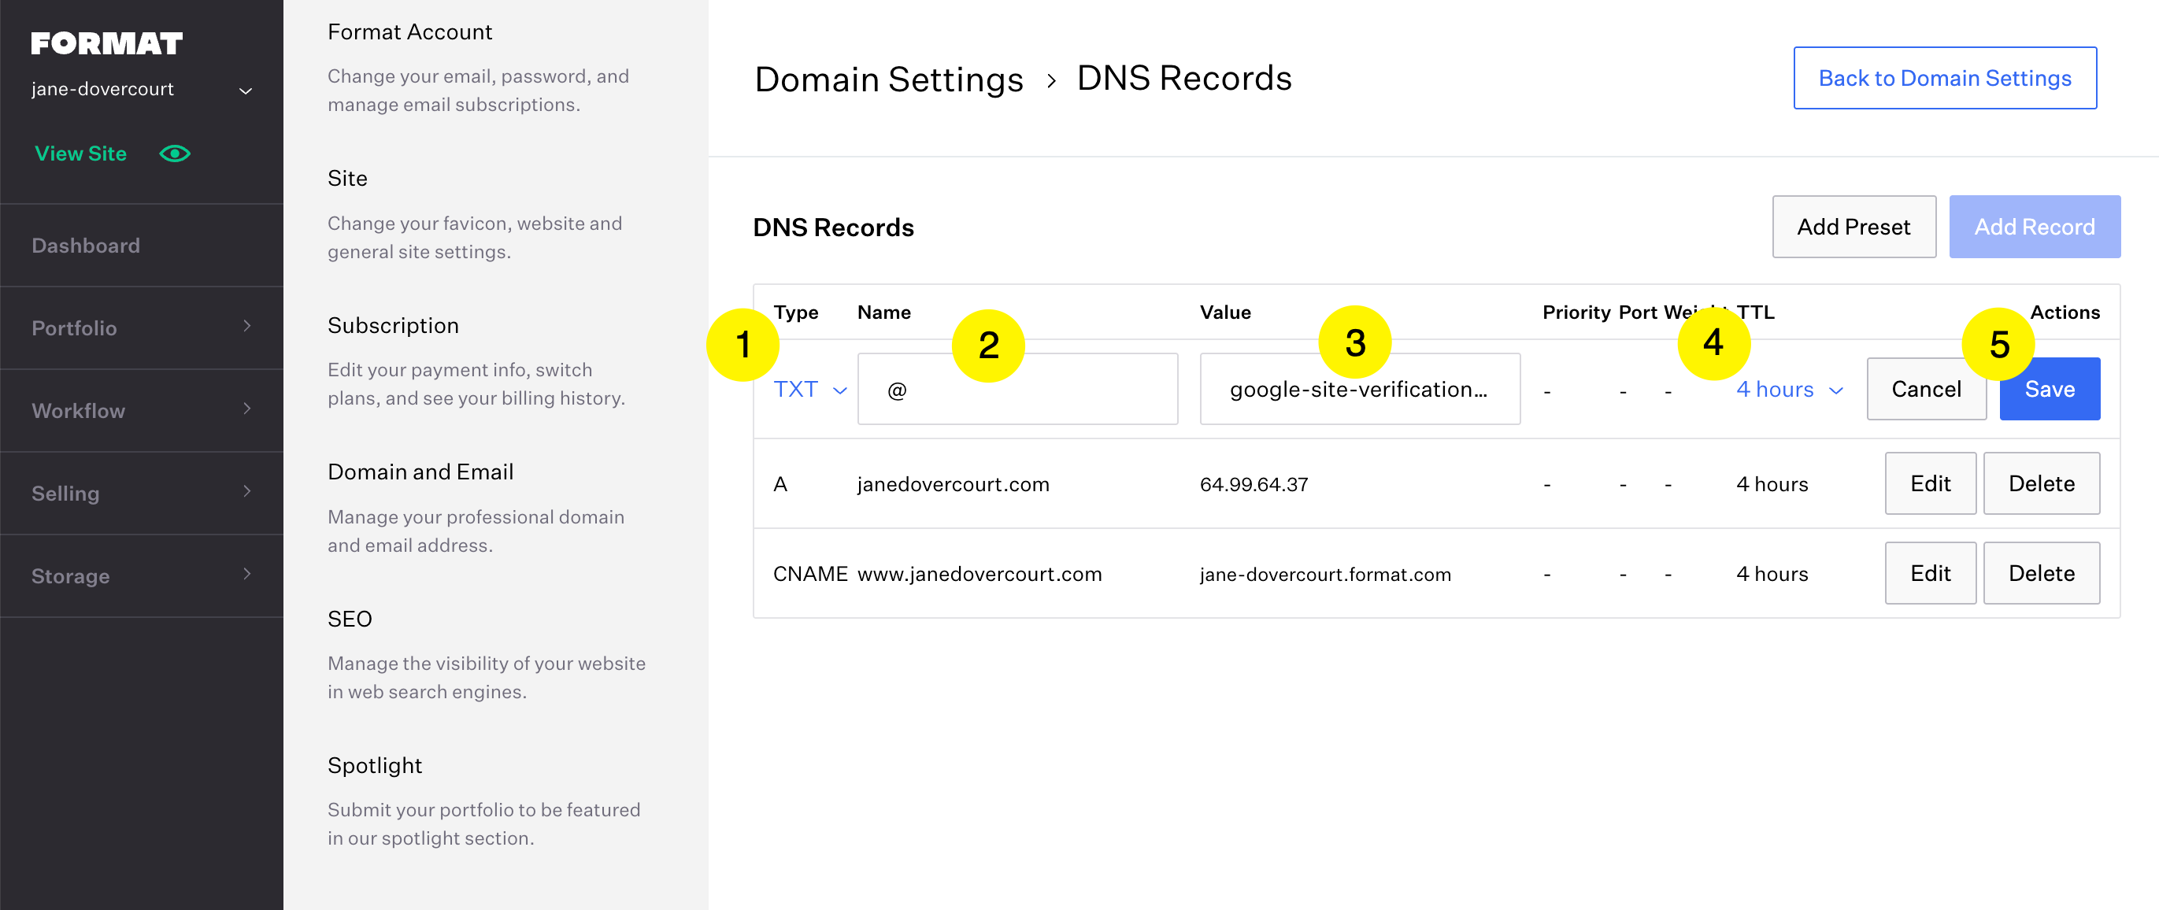Expand the Workflow sidebar section
This screenshot has height=910, width=2159.
tap(247, 409)
